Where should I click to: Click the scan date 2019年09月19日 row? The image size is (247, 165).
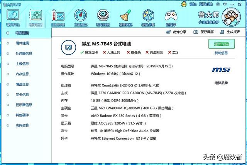pyautogui.click(x=132, y=66)
